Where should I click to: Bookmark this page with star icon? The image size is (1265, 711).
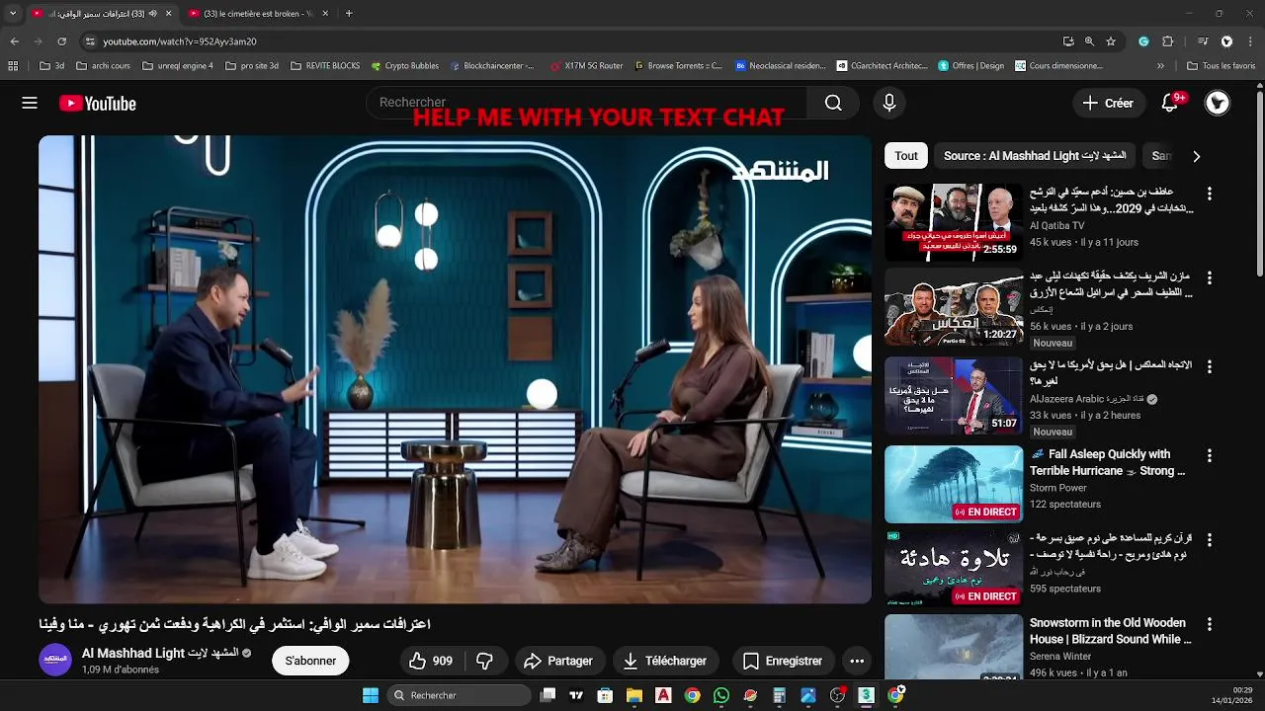coord(1111,41)
